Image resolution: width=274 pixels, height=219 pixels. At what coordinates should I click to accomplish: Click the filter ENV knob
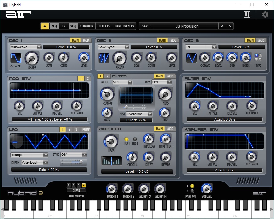click(165, 113)
